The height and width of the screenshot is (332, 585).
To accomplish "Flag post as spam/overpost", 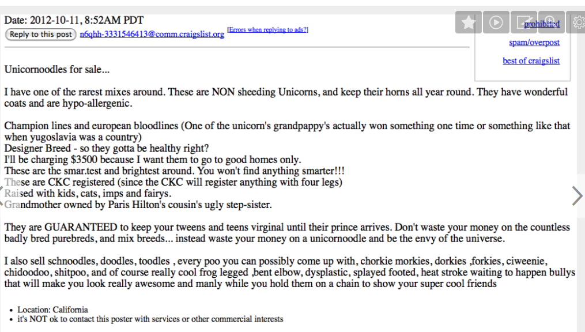I will 534,43.
